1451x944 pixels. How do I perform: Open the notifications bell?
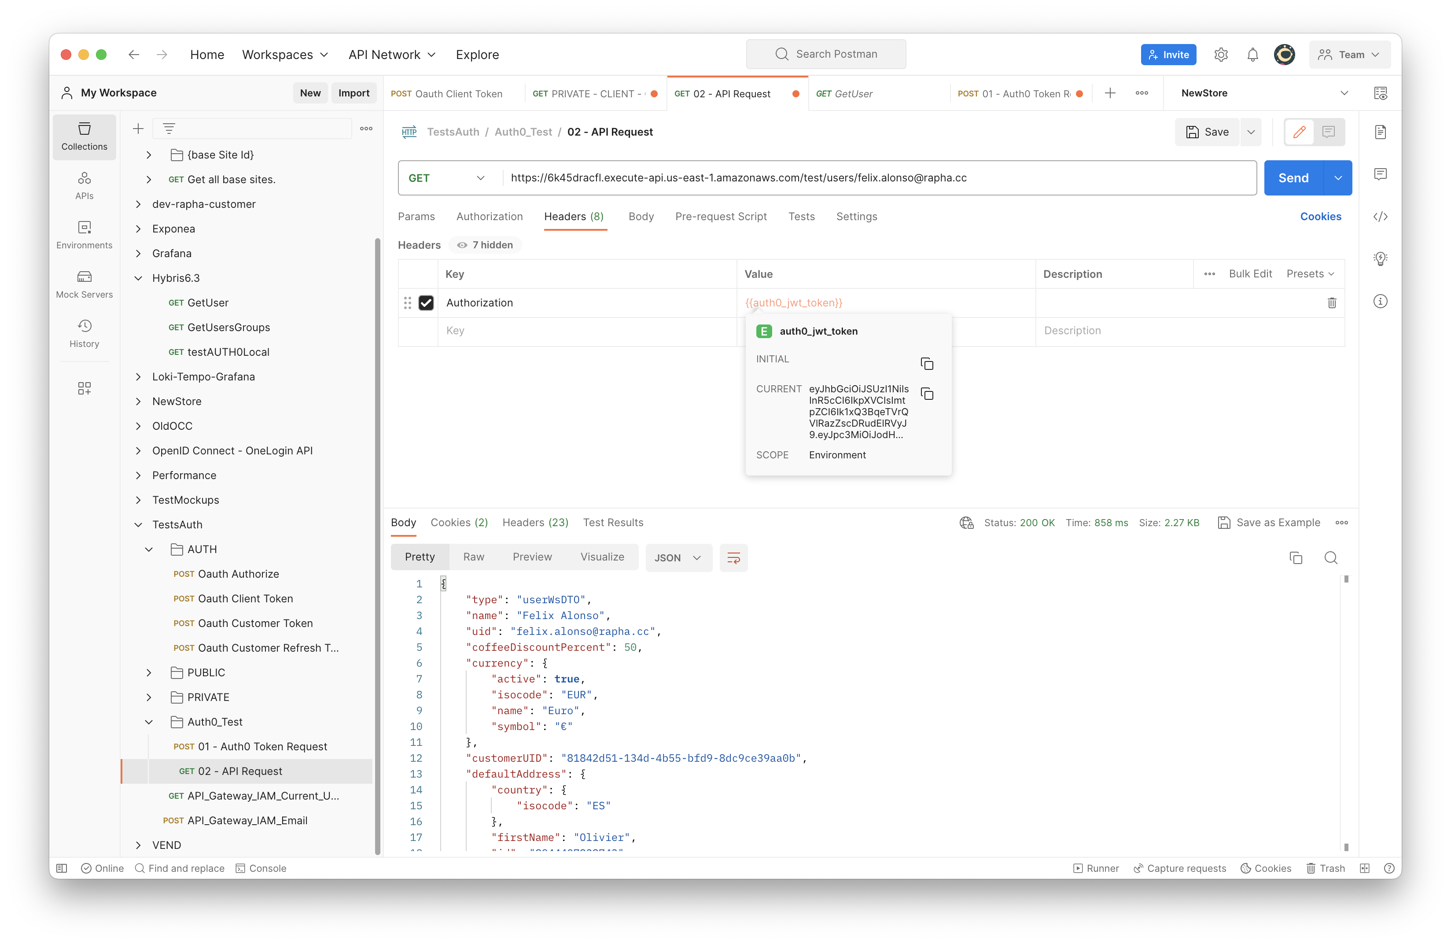(1252, 55)
